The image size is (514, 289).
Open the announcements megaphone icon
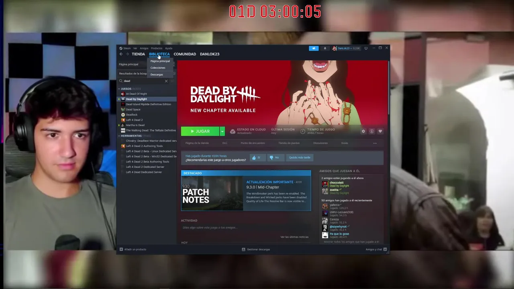[x=314, y=48]
